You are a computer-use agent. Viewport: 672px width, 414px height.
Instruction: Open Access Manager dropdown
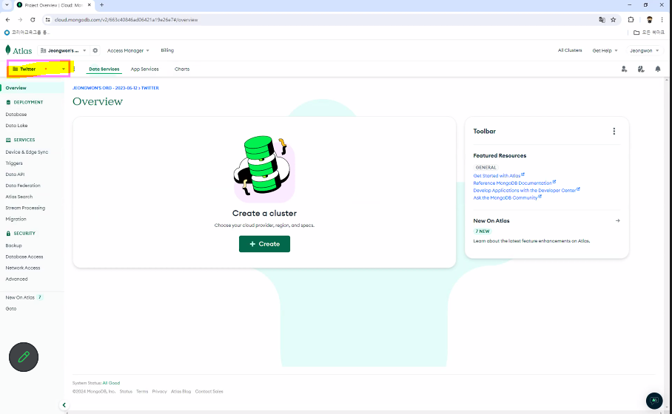pyautogui.click(x=128, y=50)
